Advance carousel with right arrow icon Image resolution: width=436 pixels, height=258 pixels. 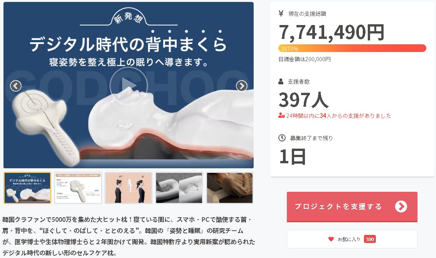[x=241, y=86]
